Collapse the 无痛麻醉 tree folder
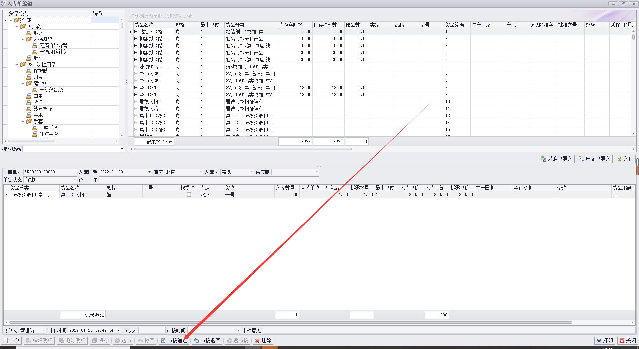639x349 pixels. [23, 39]
